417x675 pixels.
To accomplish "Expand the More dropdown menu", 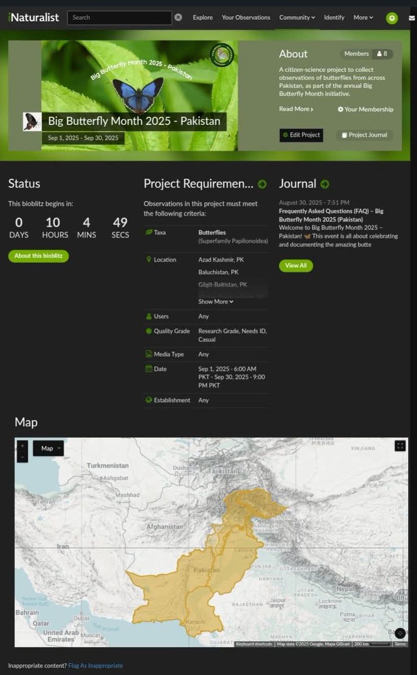I will [363, 17].
